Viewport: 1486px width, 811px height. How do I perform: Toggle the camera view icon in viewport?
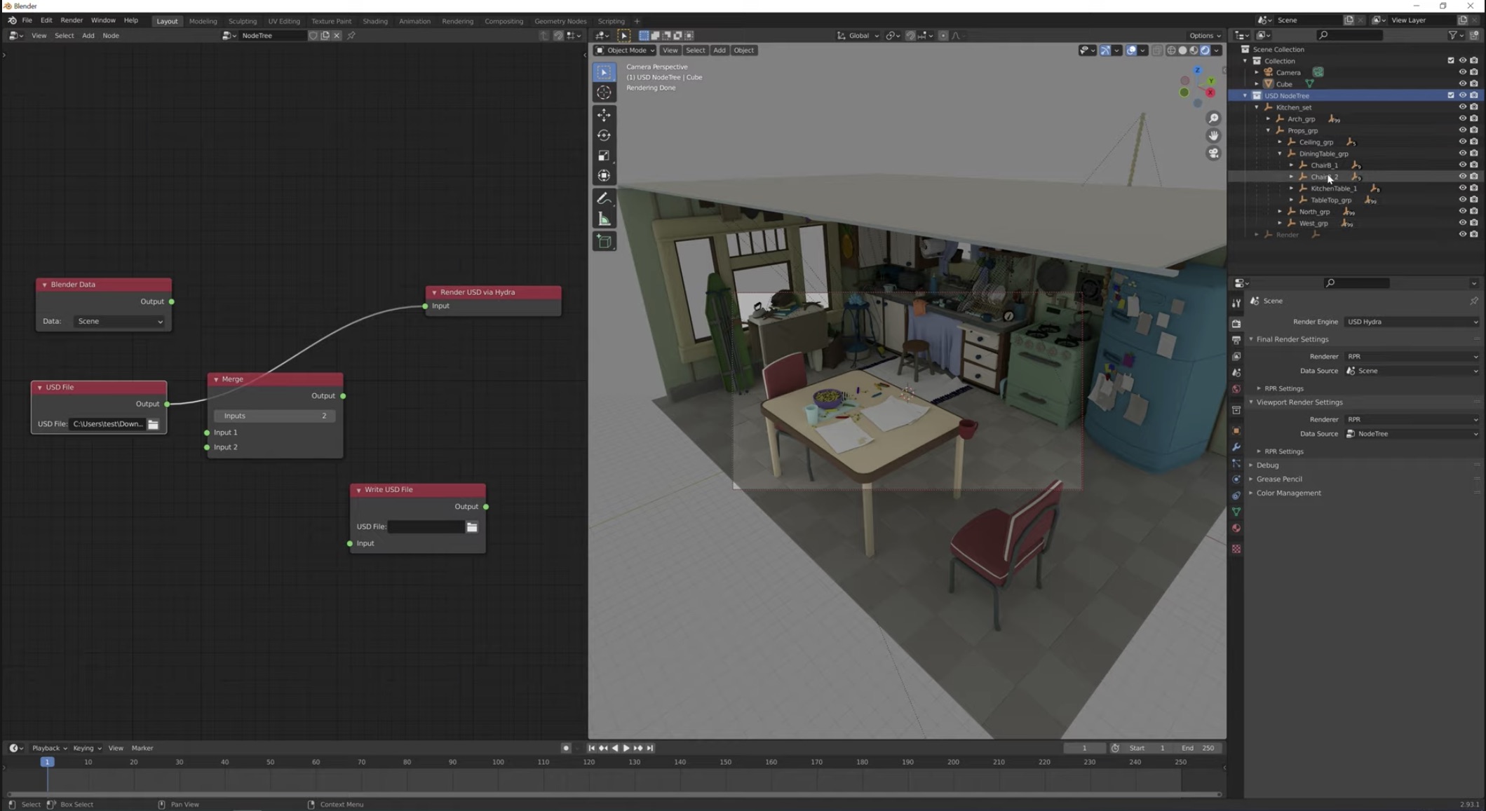coord(1213,154)
